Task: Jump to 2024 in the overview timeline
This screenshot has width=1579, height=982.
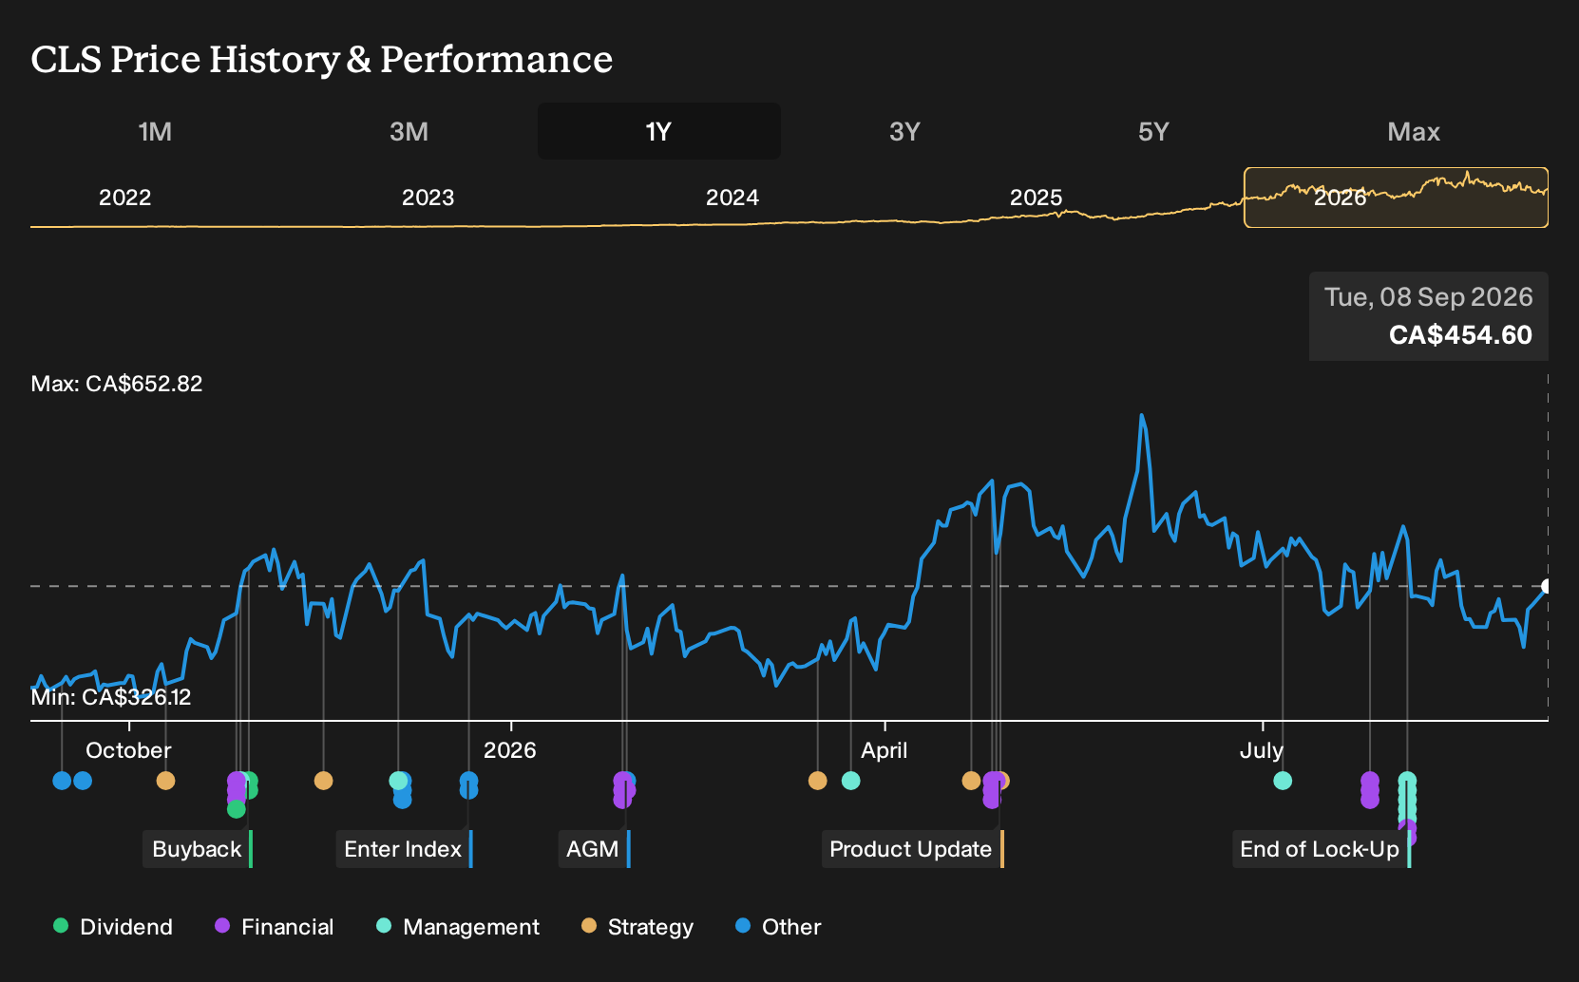Action: coord(732,198)
